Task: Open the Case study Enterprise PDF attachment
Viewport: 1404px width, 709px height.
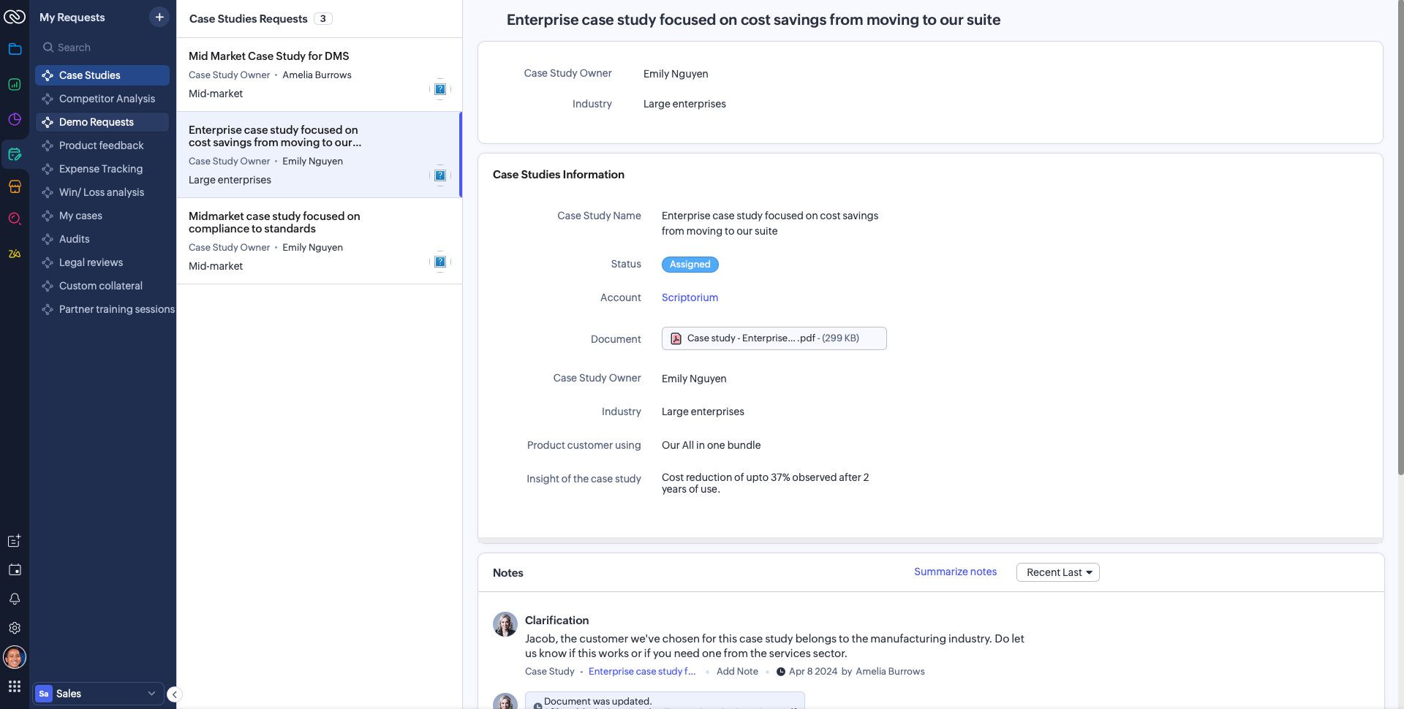Action: click(774, 338)
